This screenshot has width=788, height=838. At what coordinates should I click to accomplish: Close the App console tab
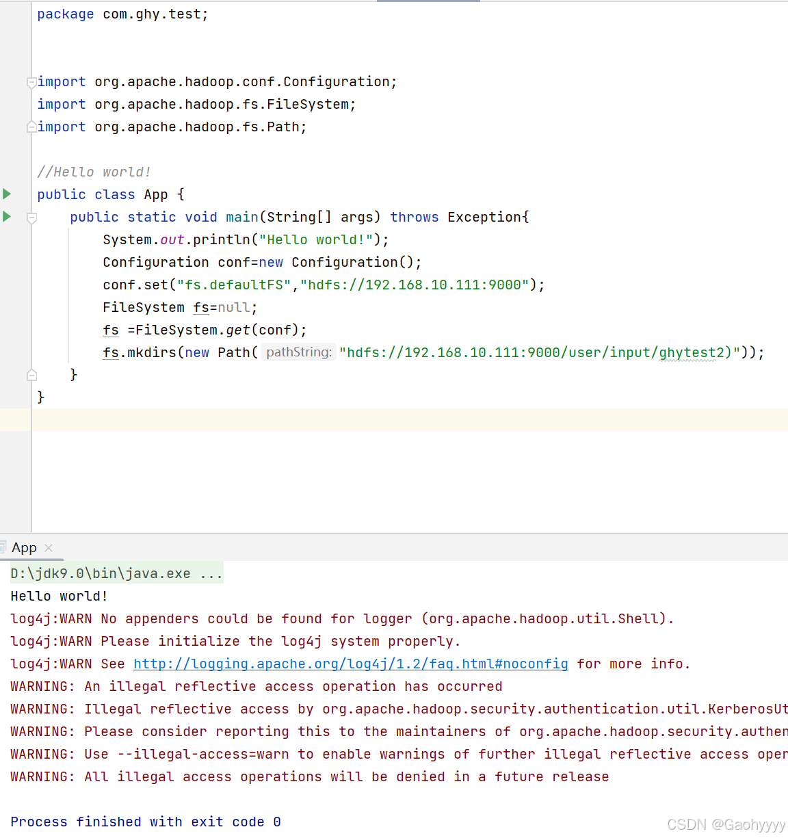pos(48,548)
